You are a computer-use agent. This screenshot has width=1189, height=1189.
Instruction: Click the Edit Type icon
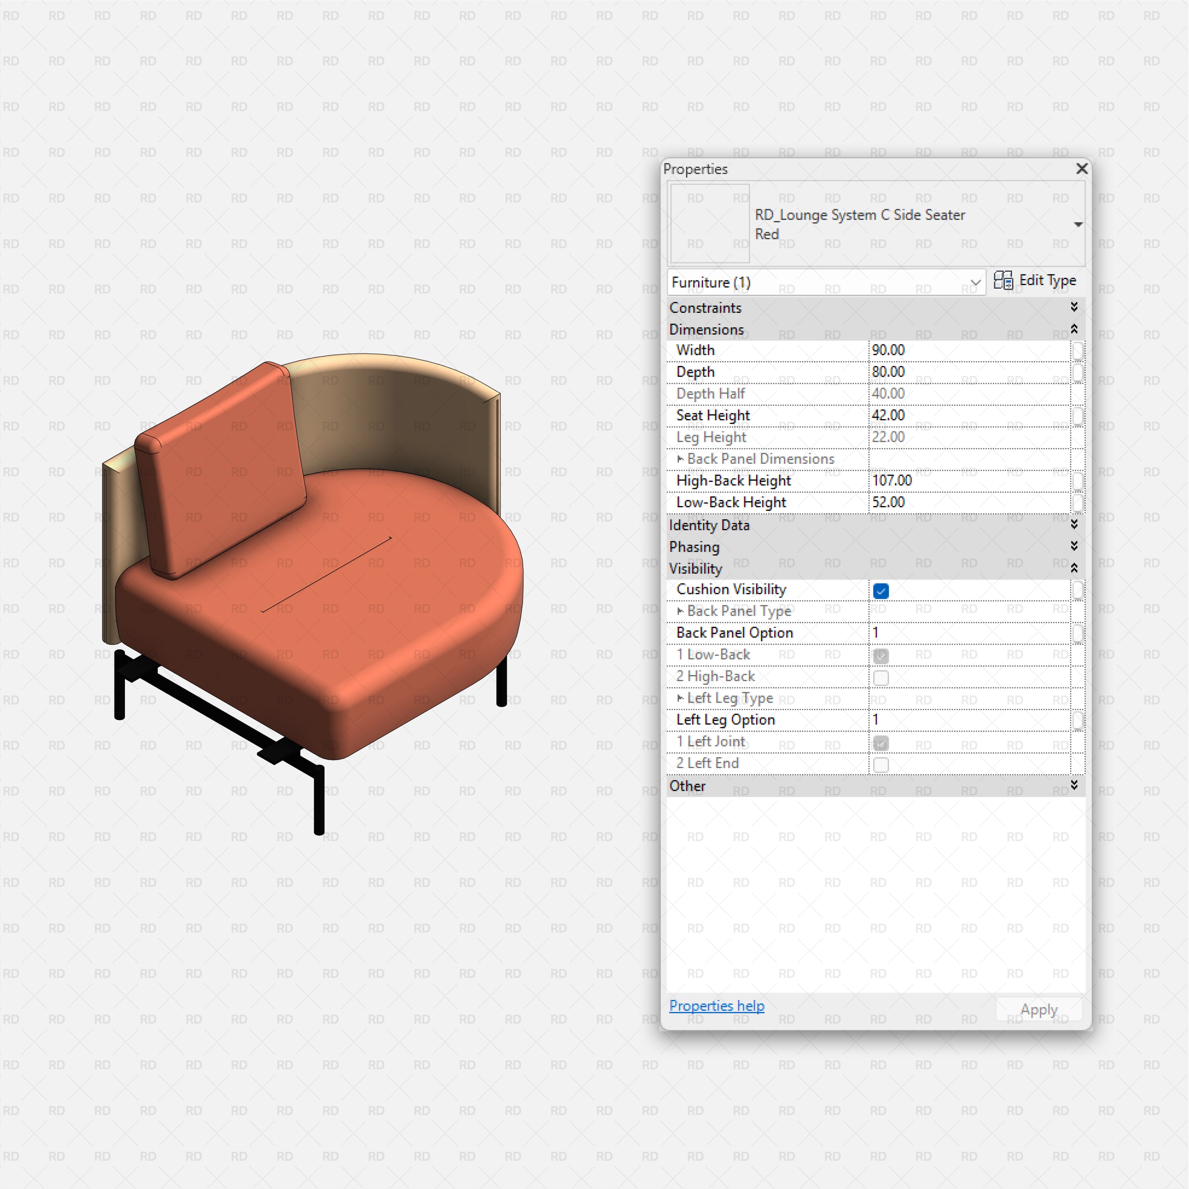(x=1004, y=281)
